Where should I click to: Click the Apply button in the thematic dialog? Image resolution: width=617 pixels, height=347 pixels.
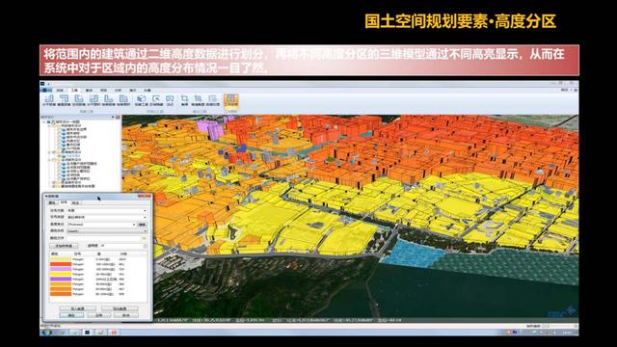pyautogui.click(x=98, y=315)
